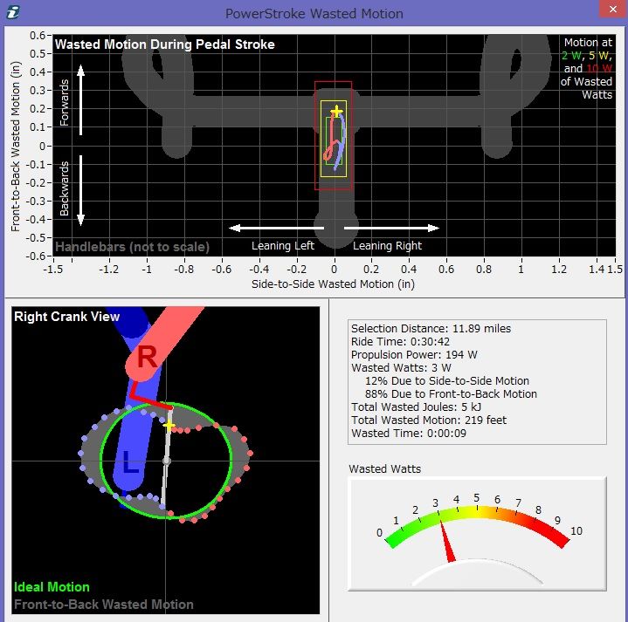The image size is (628, 622).
Task: Click the 'Backwards' arrow label
Action: click(x=64, y=188)
